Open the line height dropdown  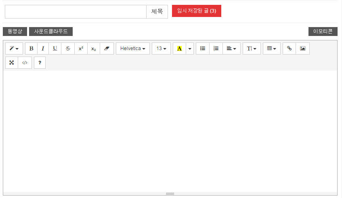click(252, 48)
